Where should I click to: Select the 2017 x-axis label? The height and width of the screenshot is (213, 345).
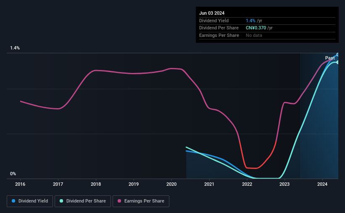click(x=58, y=184)
